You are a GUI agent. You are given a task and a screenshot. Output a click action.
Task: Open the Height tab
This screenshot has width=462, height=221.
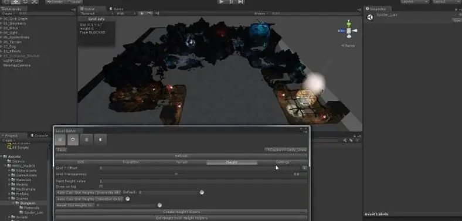coord(232,162)
